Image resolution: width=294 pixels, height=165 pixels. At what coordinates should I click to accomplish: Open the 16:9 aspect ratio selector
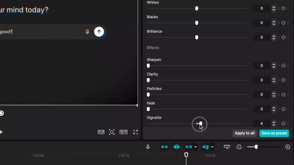click(x=123, y=132)
